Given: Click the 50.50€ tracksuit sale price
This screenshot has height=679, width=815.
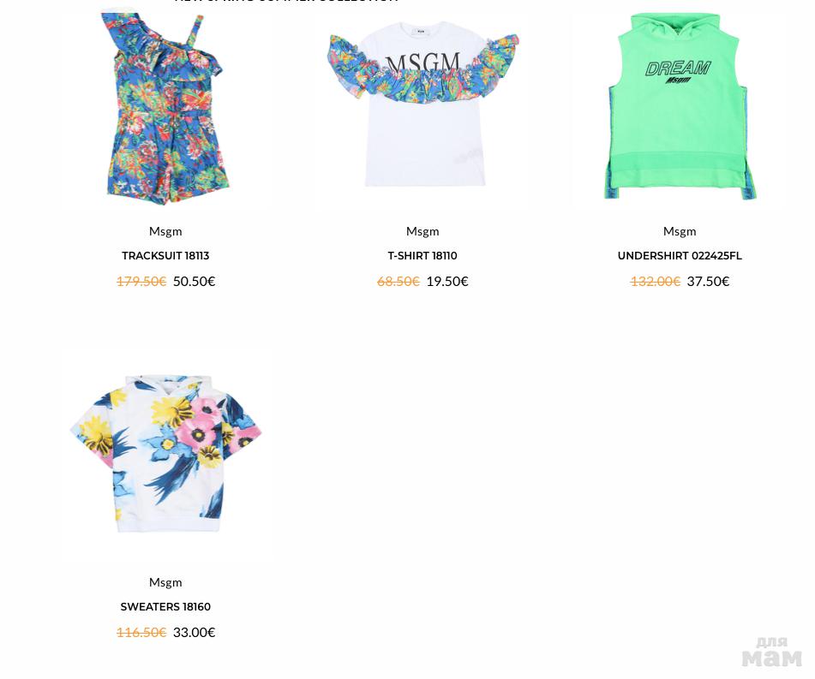Looking at the screenshot, I should coord(194,281).
